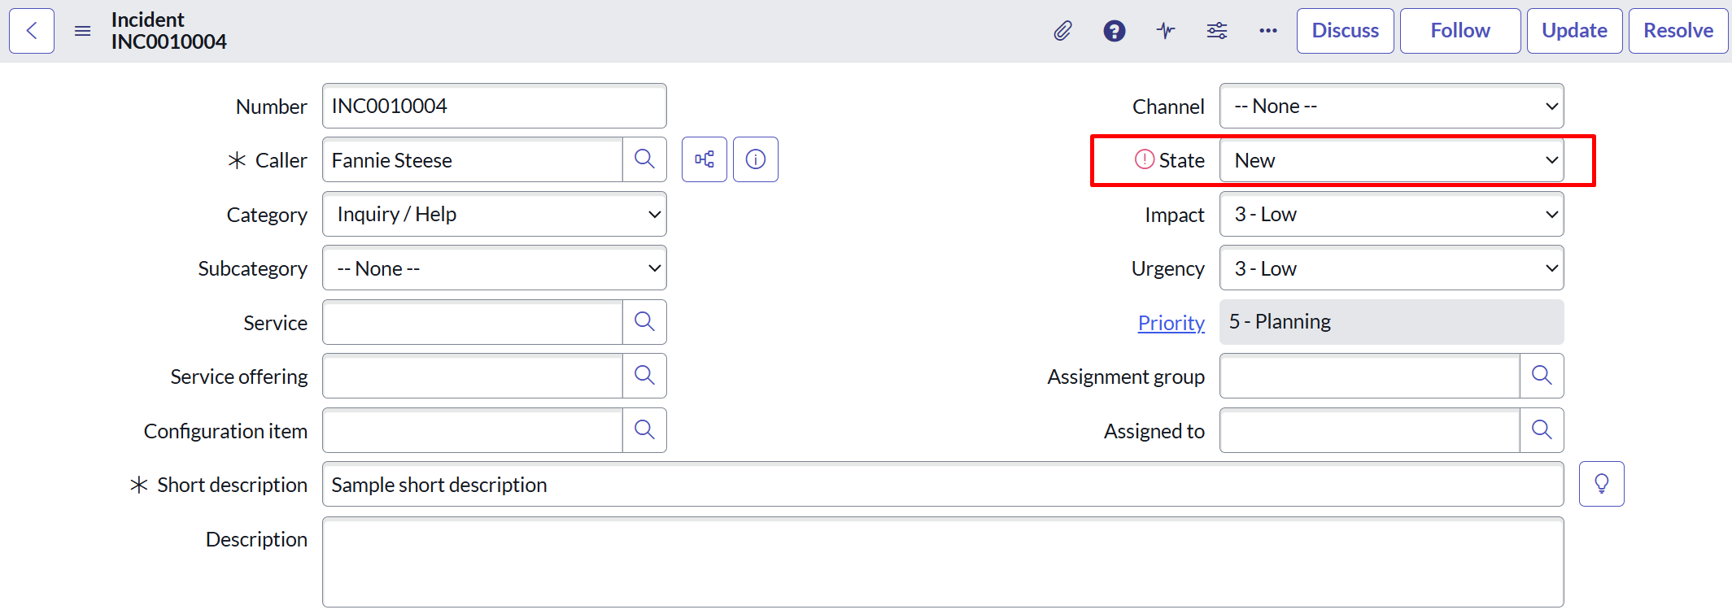Follow the Priority link
This screenshot has width=1732, height=614.
pyautogui.click(x=1171, y=323)
